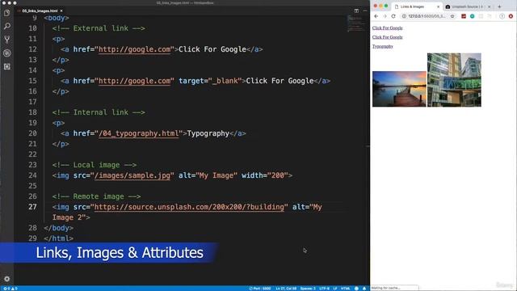Open the UTF-8 encoding selector
The image size is (517, 291).
click(324, 289)
